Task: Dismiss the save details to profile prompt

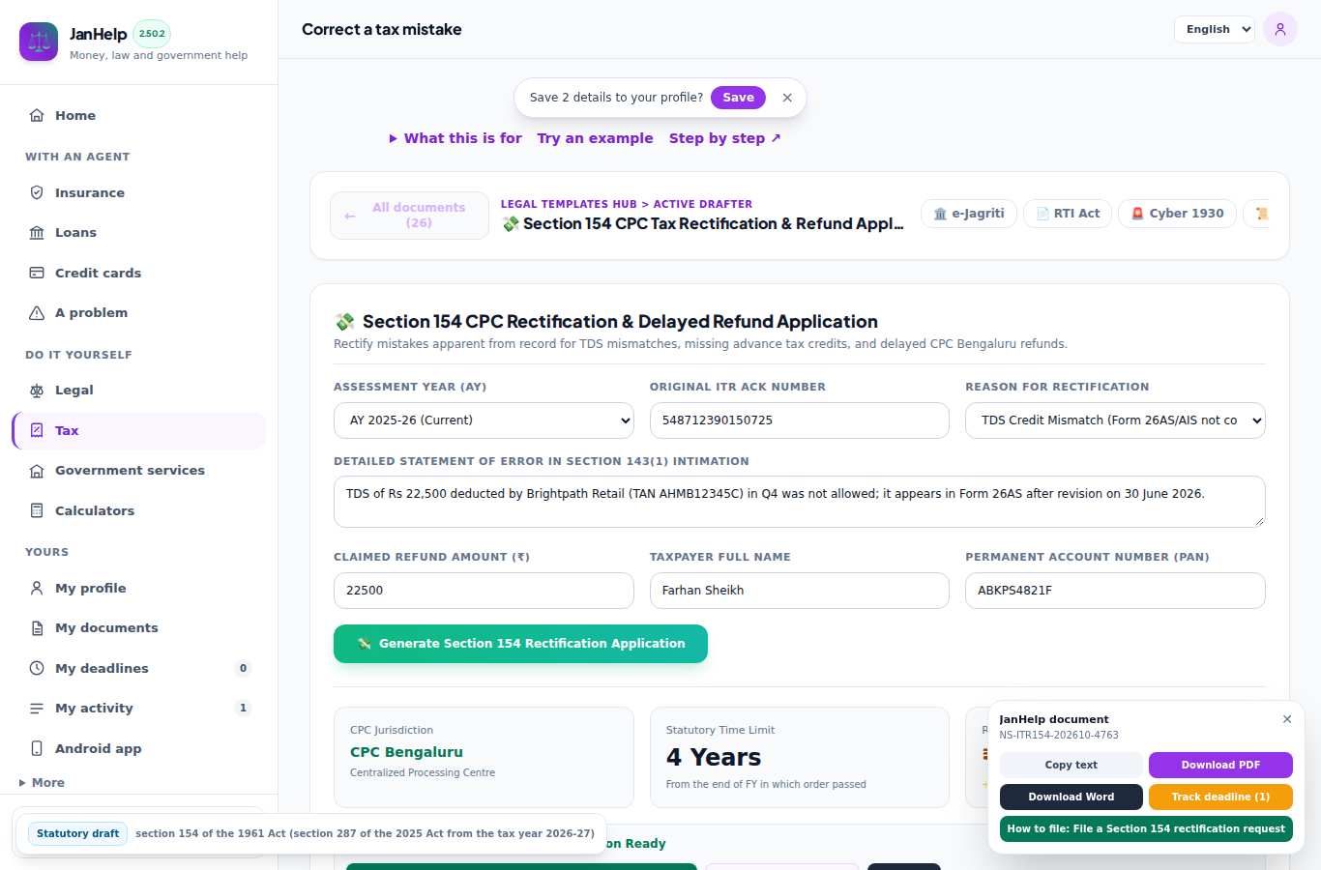Action: [787, 98]
